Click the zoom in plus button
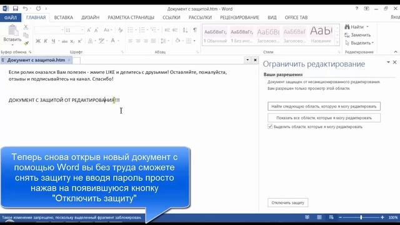 (382, 217)
